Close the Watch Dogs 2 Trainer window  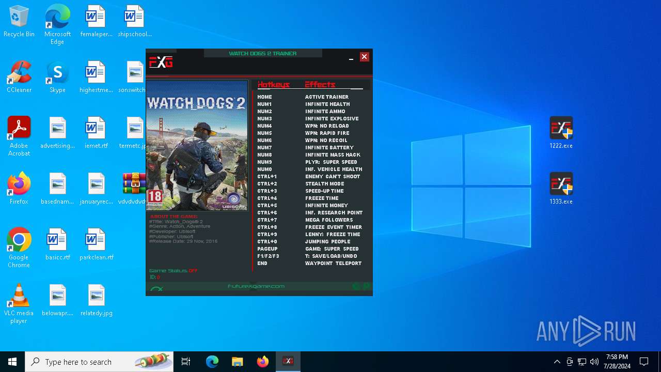click(364, 57)
